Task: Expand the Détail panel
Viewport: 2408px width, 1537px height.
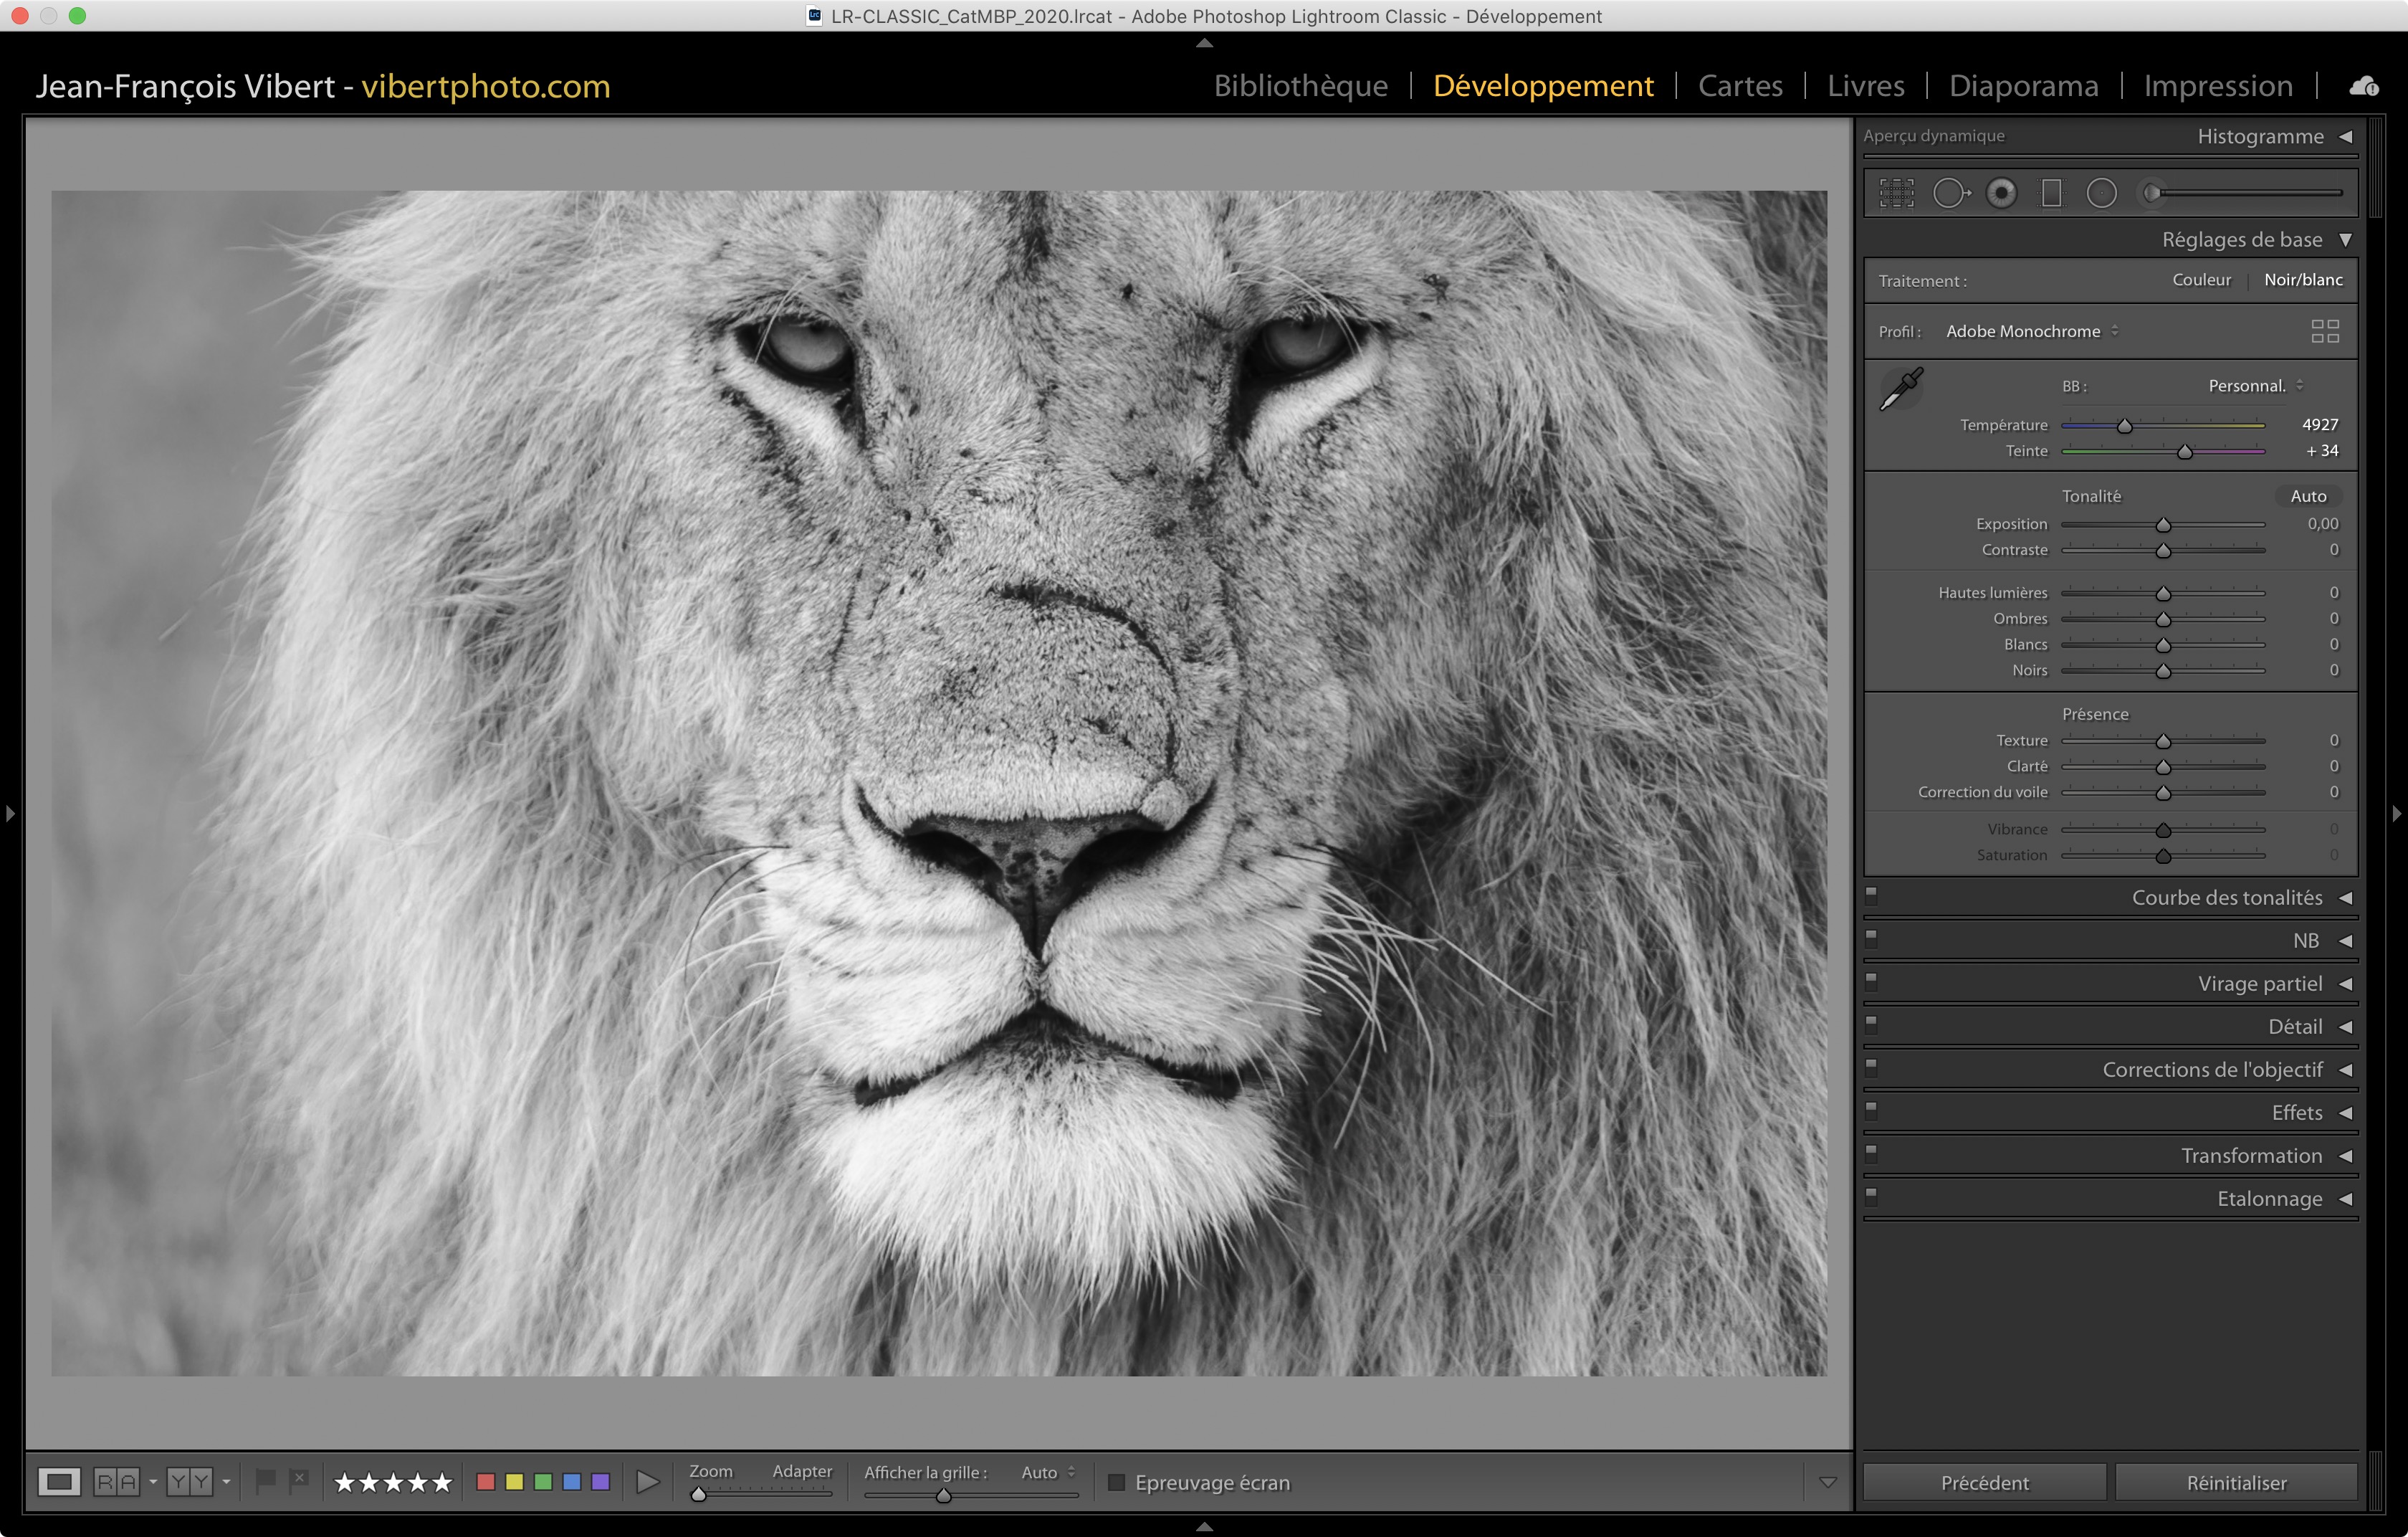Action: click(x=2294, y=1027)
